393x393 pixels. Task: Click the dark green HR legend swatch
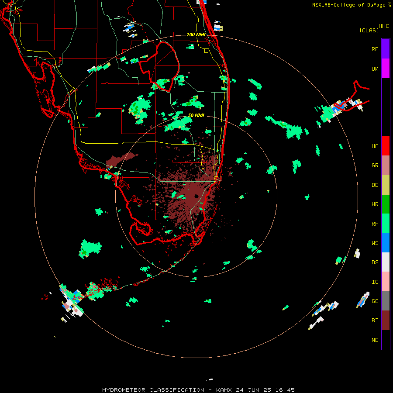coord(386,204)
